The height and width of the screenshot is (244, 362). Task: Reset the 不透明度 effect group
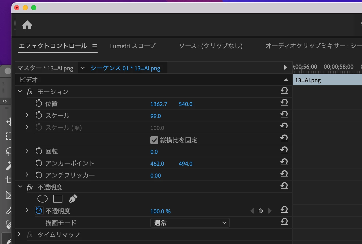(x=284, y=186)
